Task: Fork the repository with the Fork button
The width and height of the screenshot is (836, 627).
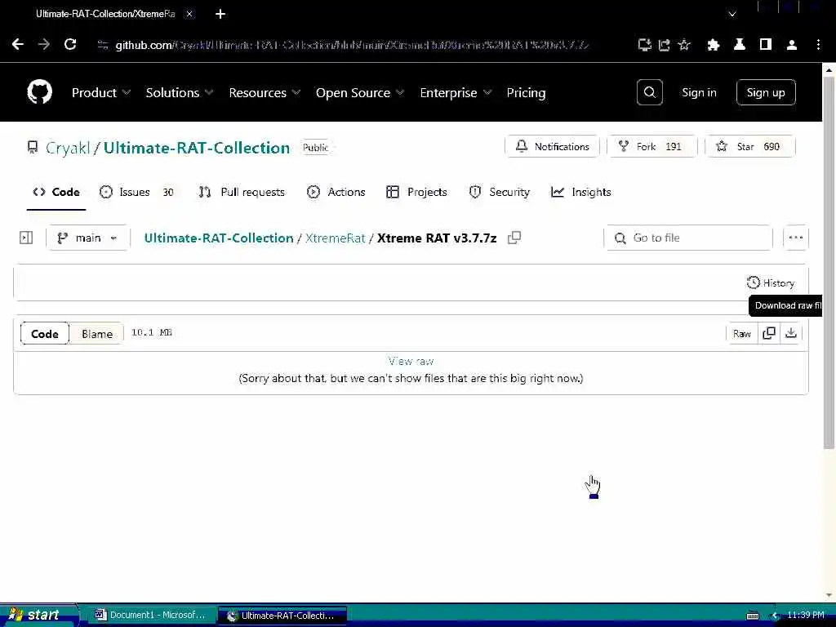Action: pos(652,147)
